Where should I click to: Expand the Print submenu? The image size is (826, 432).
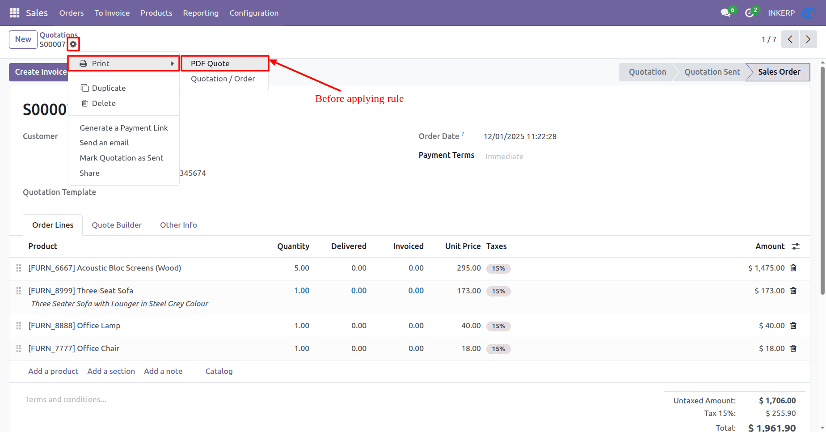click(x=124, y=64)
